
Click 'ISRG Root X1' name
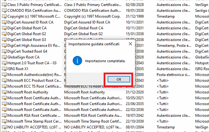(x=18, y=69)
